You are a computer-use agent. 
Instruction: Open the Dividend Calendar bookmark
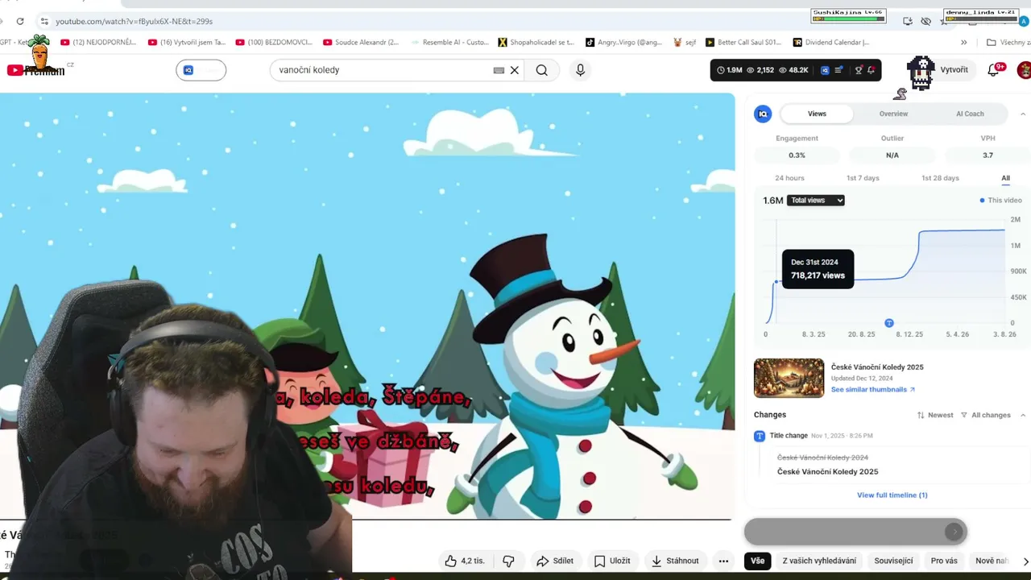tap(831, 42)
